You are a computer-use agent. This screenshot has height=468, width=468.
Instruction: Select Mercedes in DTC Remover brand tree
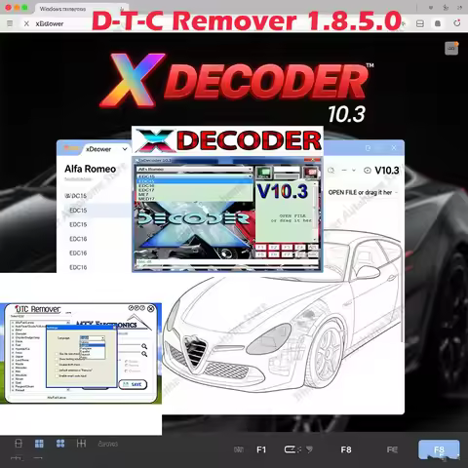(x=21, y=368)
